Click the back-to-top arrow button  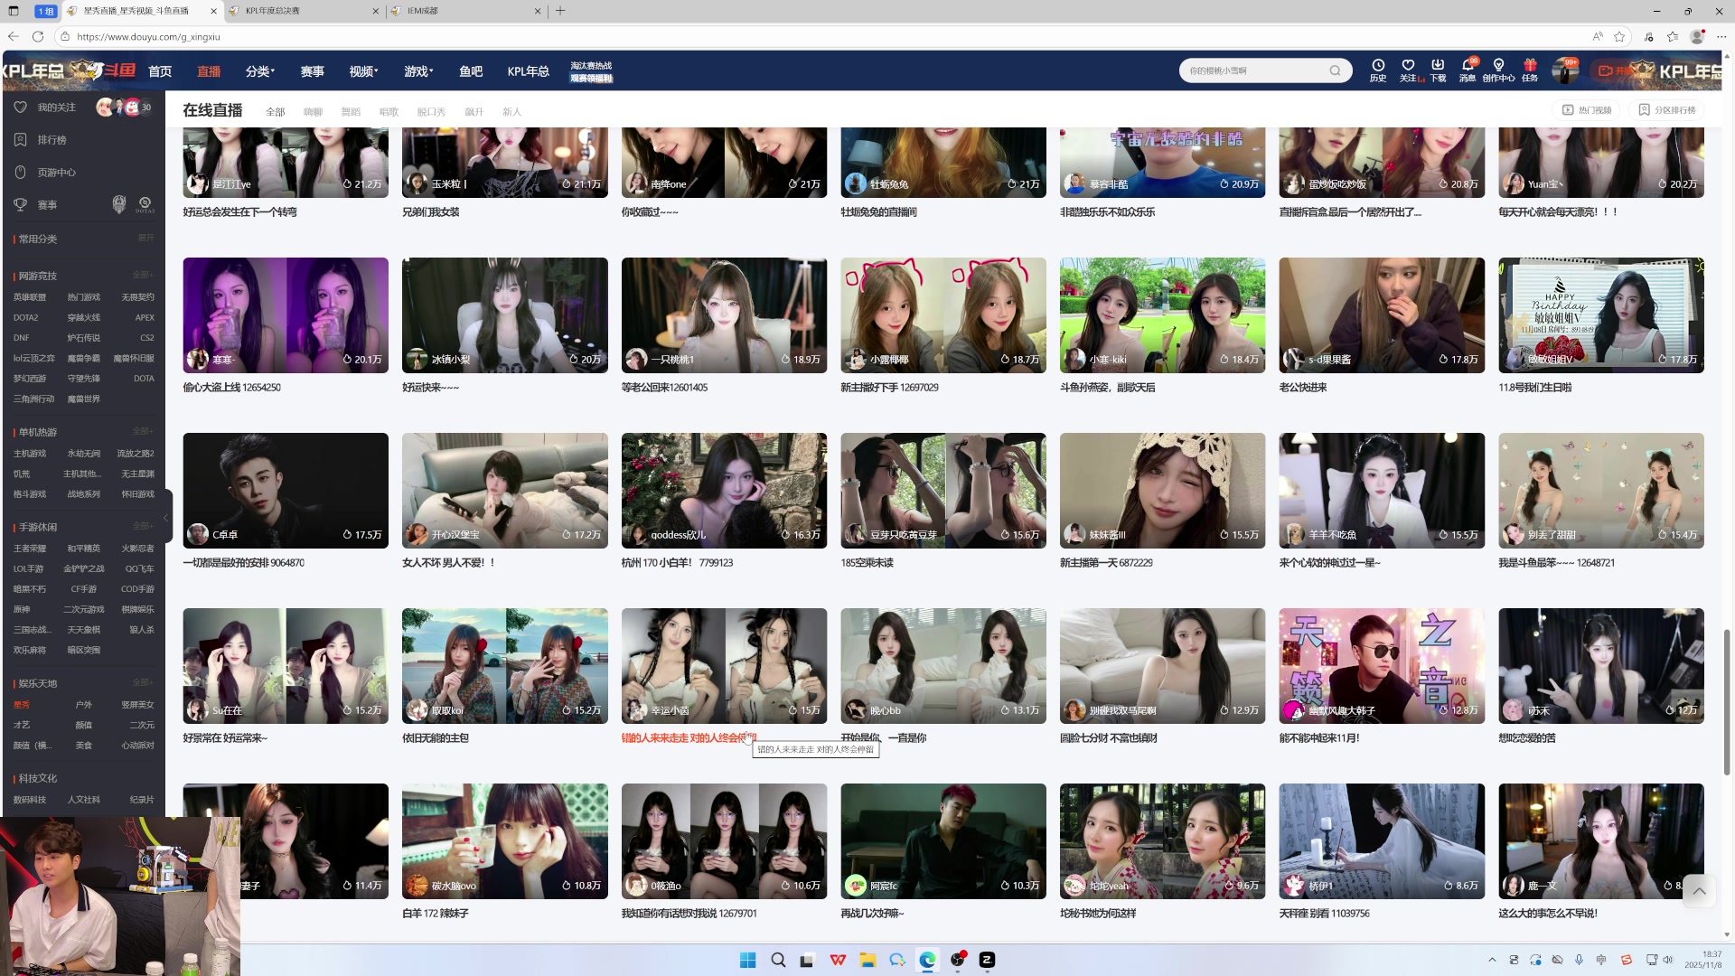pos(1699,891)
